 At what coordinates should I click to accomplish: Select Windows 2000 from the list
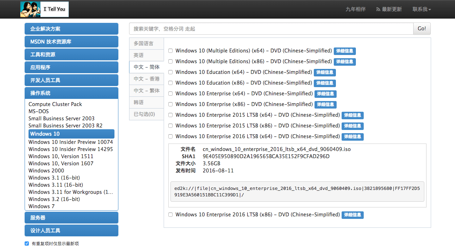pyautogui.click(x=46, y=170)
